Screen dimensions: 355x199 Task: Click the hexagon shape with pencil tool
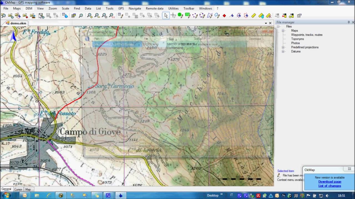[217, 15]
